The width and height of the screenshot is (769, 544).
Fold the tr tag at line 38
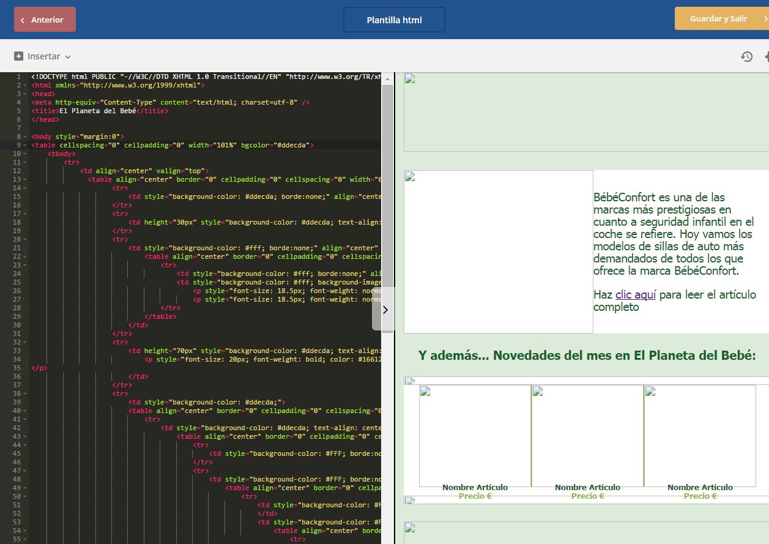pos(25,394)
